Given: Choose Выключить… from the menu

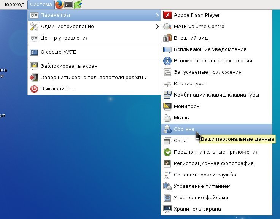Looking at the screenshot, I should point(94,89).
